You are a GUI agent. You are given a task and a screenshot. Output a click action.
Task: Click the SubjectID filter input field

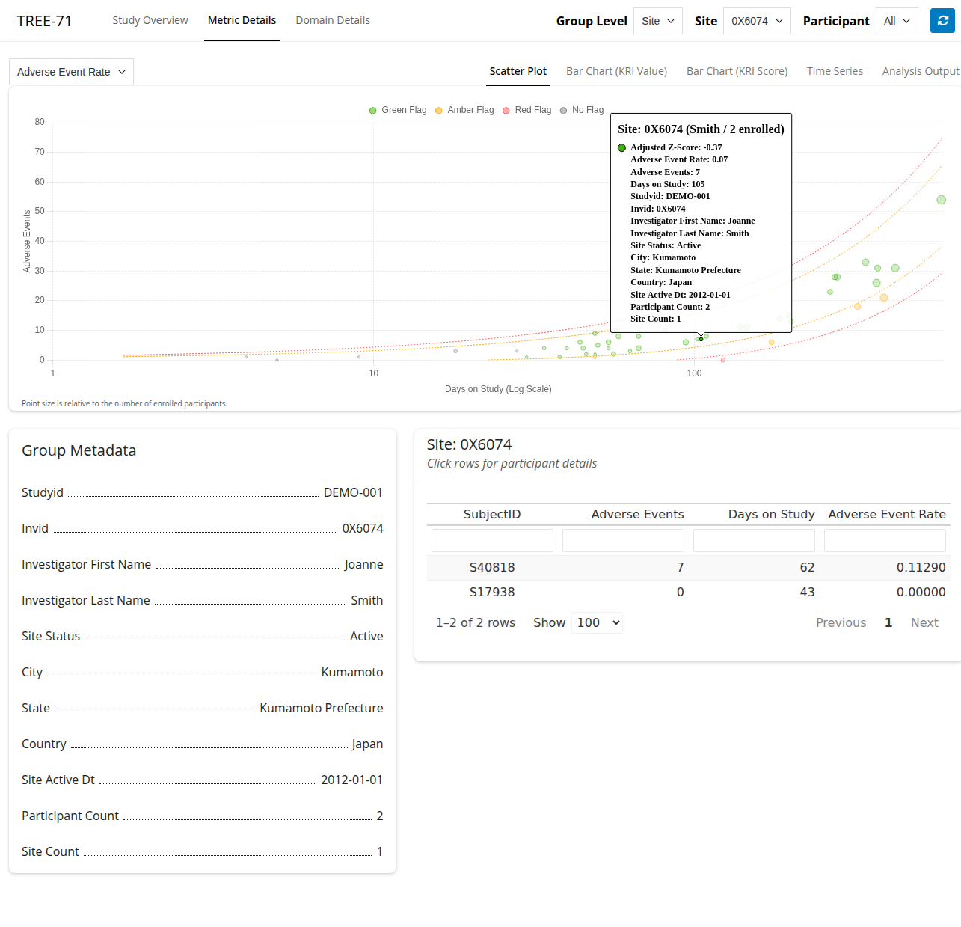[x=492, y=540]
